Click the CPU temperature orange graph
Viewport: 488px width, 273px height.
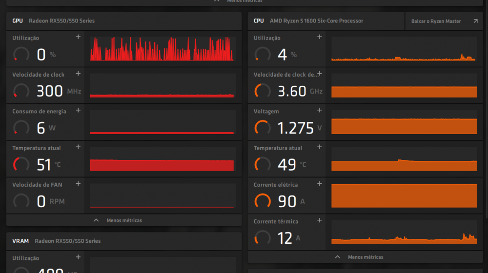(x=404, y=159)
